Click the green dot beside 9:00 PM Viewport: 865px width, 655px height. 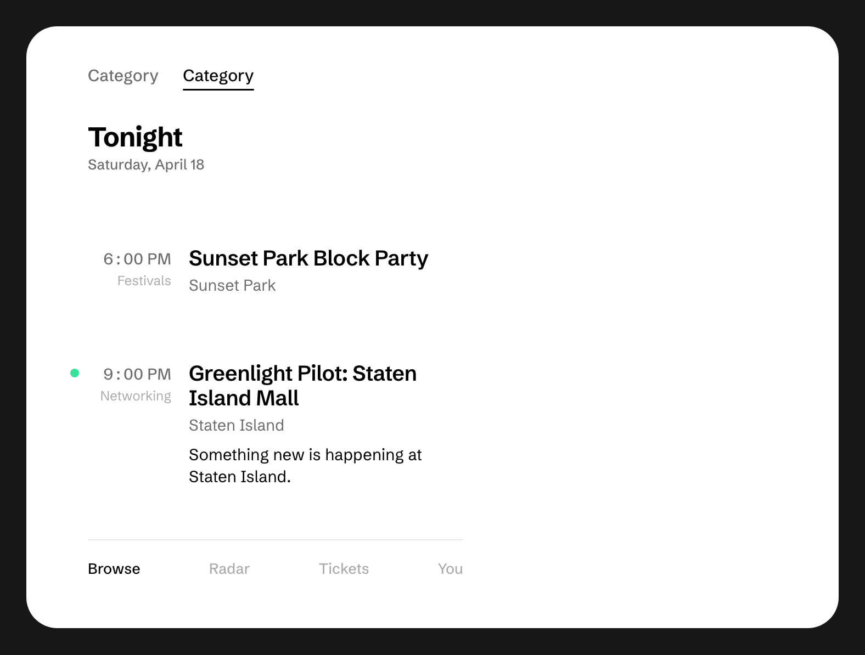click(x=75, y=373)
